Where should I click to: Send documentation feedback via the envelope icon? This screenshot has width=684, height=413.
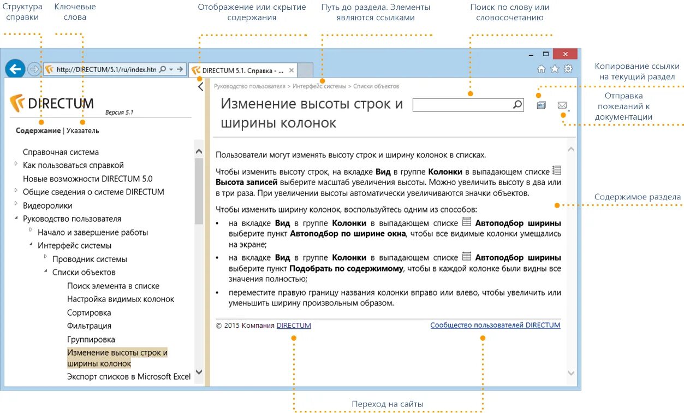(562, 105)
